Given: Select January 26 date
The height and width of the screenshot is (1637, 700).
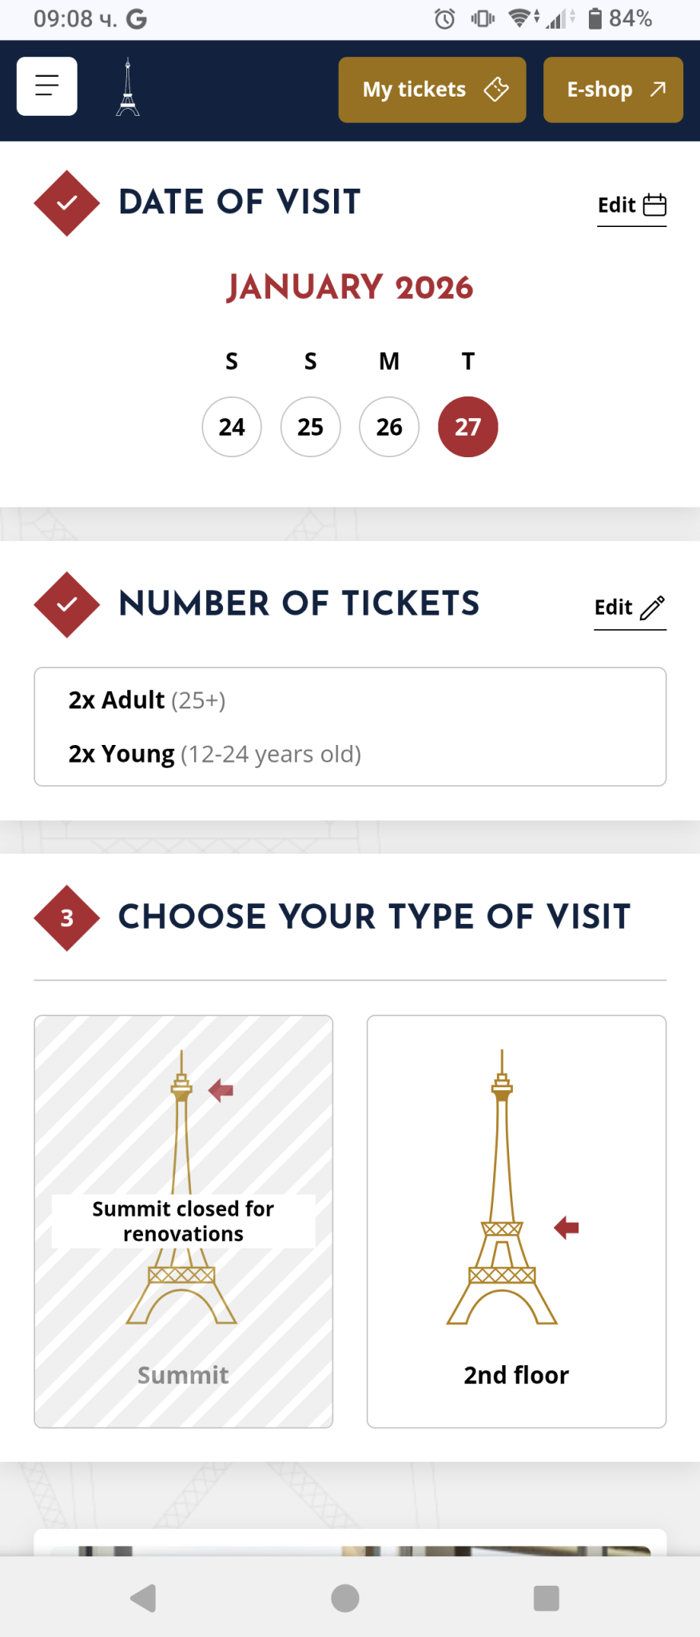Looking at the screenshot, I should click(x=389, y=427).
